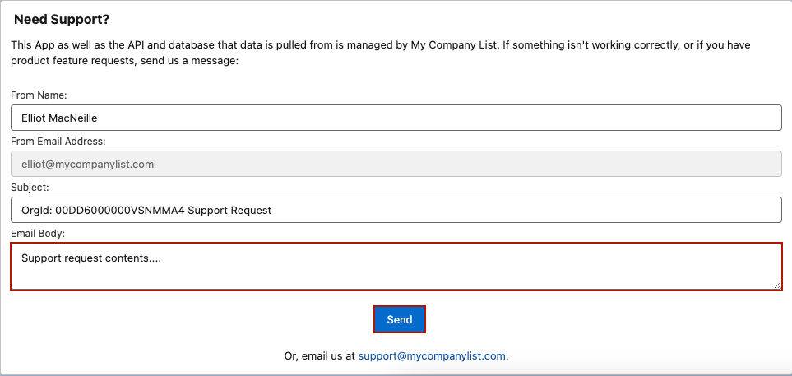Click the "Or, email us at" text

[x=320, y=355]
